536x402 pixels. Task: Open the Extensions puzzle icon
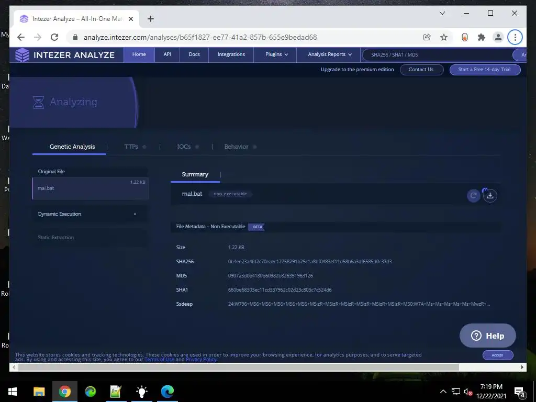(x=482, y=37)
